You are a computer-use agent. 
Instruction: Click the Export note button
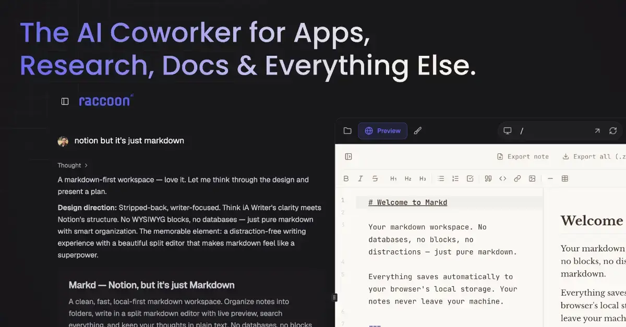point(522,156)
